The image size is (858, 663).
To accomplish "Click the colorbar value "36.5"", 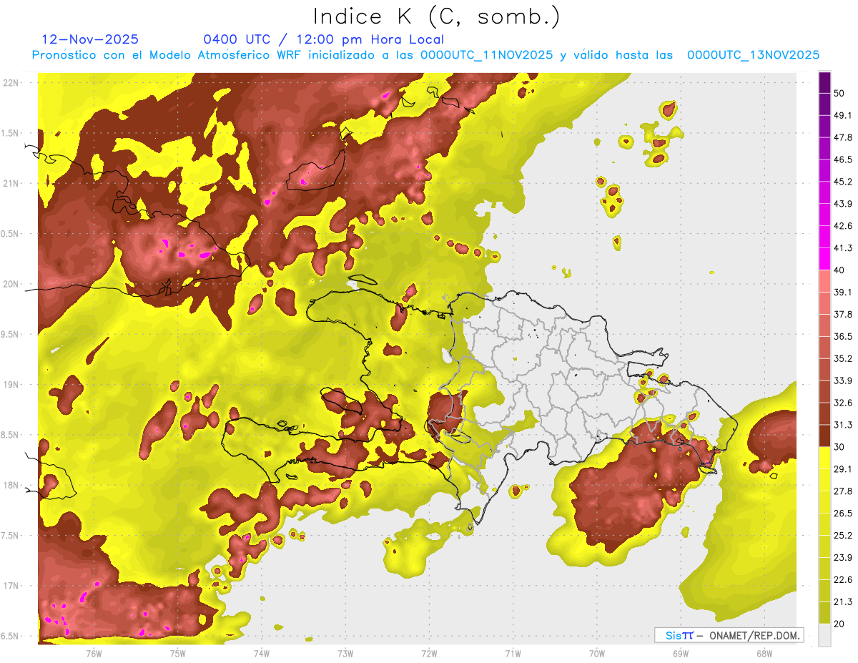I will point(844,336).
